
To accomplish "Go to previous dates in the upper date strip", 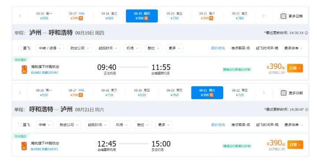I will (x=20, y=16).
